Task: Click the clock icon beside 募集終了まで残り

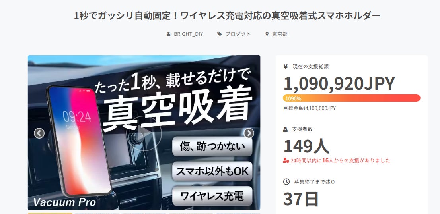Action: click(x=286, y=182)
